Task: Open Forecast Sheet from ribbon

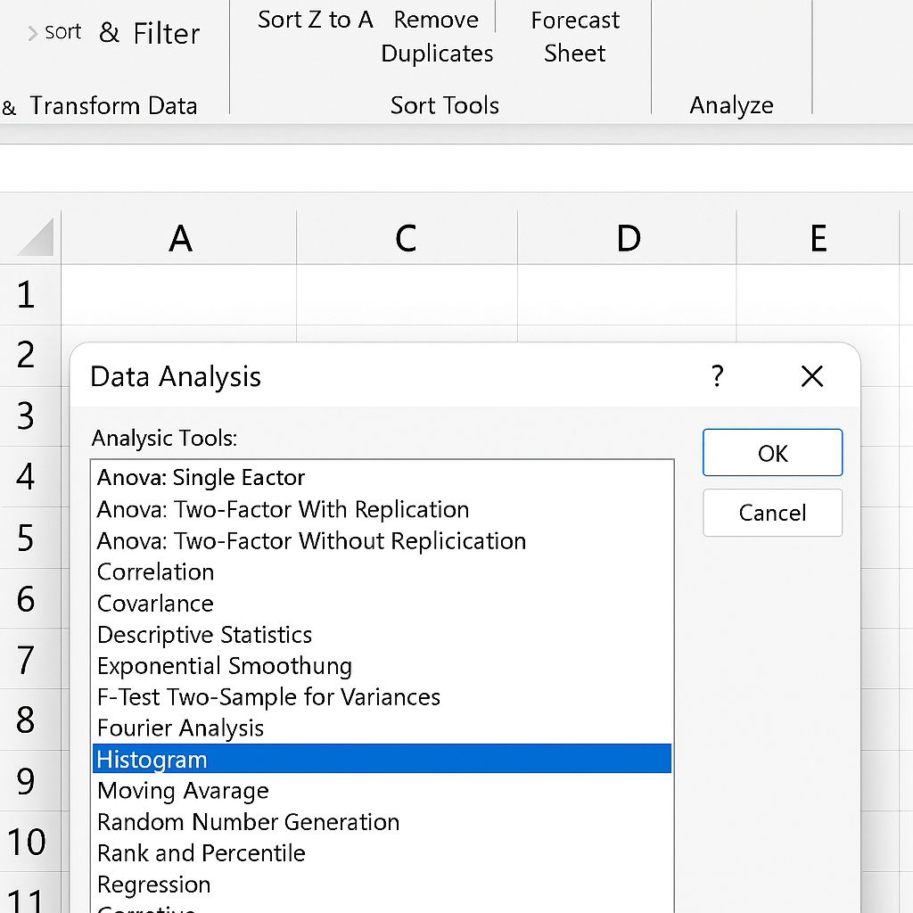Action: [575, 37]
